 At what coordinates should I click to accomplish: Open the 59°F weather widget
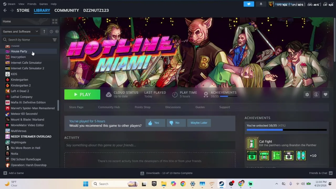(x=11, y=184)
